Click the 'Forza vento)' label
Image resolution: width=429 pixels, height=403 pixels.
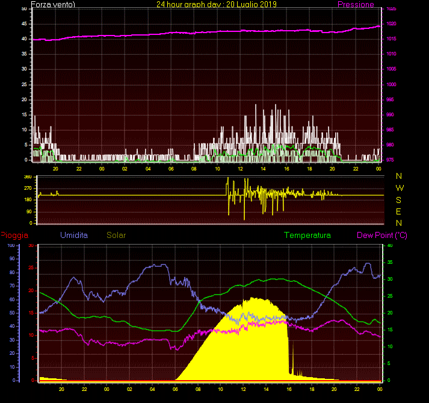[x=53, y=4]
